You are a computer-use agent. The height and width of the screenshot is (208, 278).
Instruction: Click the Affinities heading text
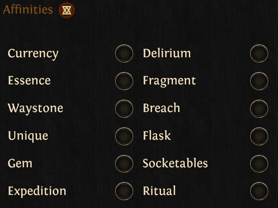tap(28, 10)
